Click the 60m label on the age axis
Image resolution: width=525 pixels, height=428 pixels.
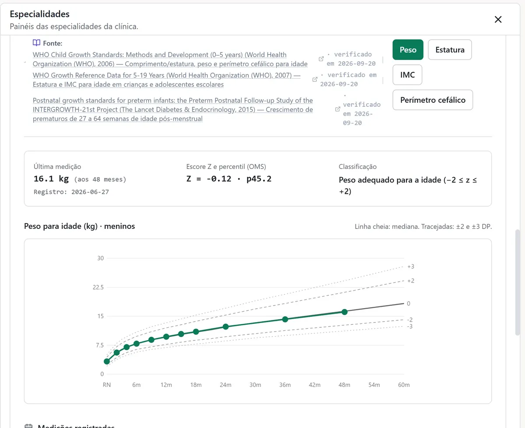404,385
